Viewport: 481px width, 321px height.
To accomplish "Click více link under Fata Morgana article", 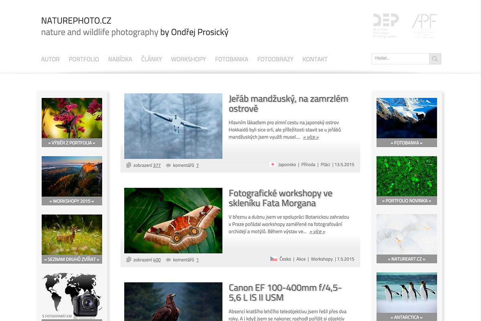I will click(x=317, y=232).
